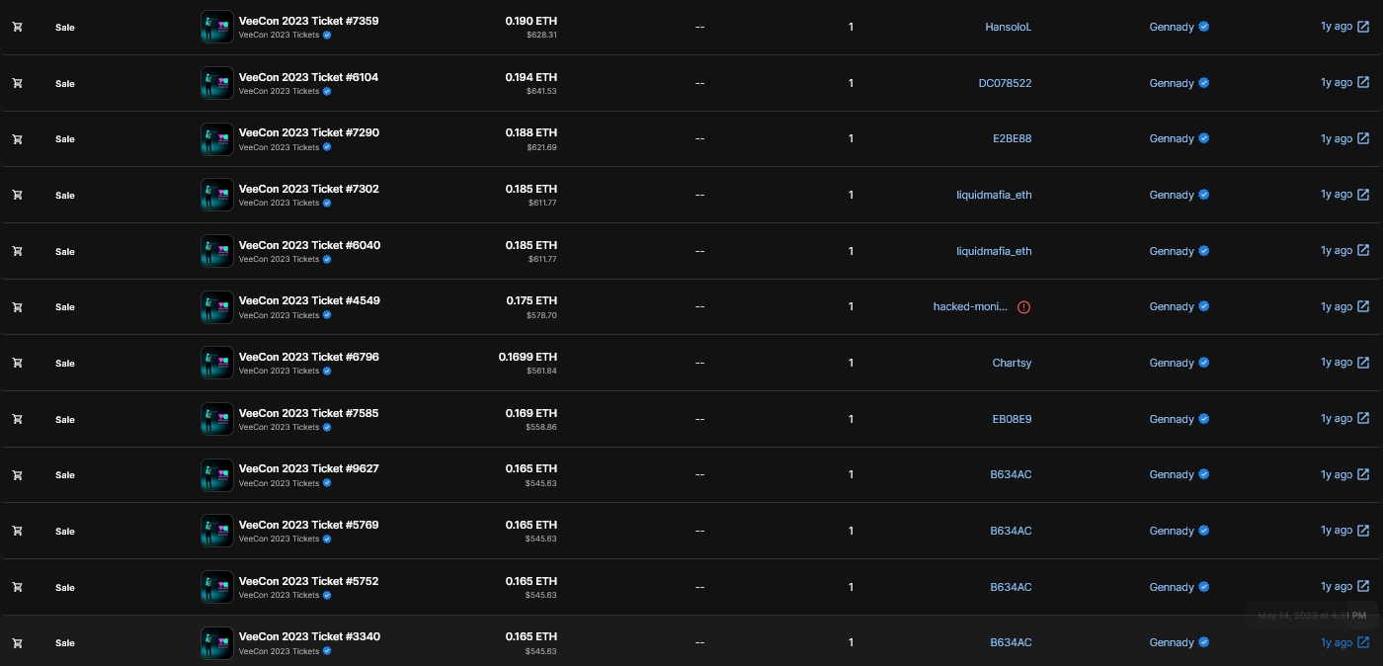Open B634AC profile in Ticket #5752 row
The height and width of the screenshot is (666, 1384).
tap(1011, 587)
